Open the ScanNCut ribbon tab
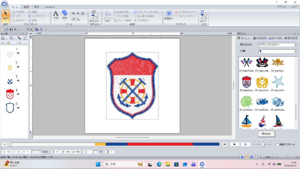 50,7
